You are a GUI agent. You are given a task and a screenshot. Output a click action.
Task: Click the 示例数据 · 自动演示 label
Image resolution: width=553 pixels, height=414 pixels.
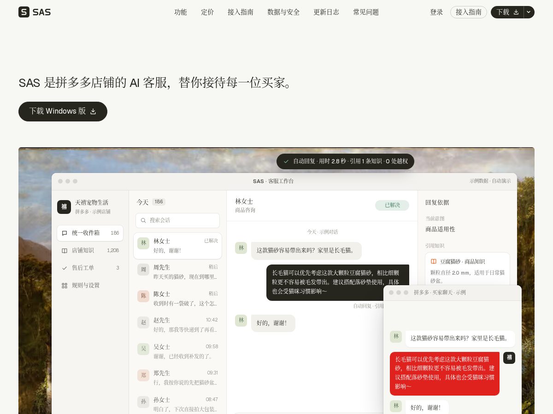point(490,181)
